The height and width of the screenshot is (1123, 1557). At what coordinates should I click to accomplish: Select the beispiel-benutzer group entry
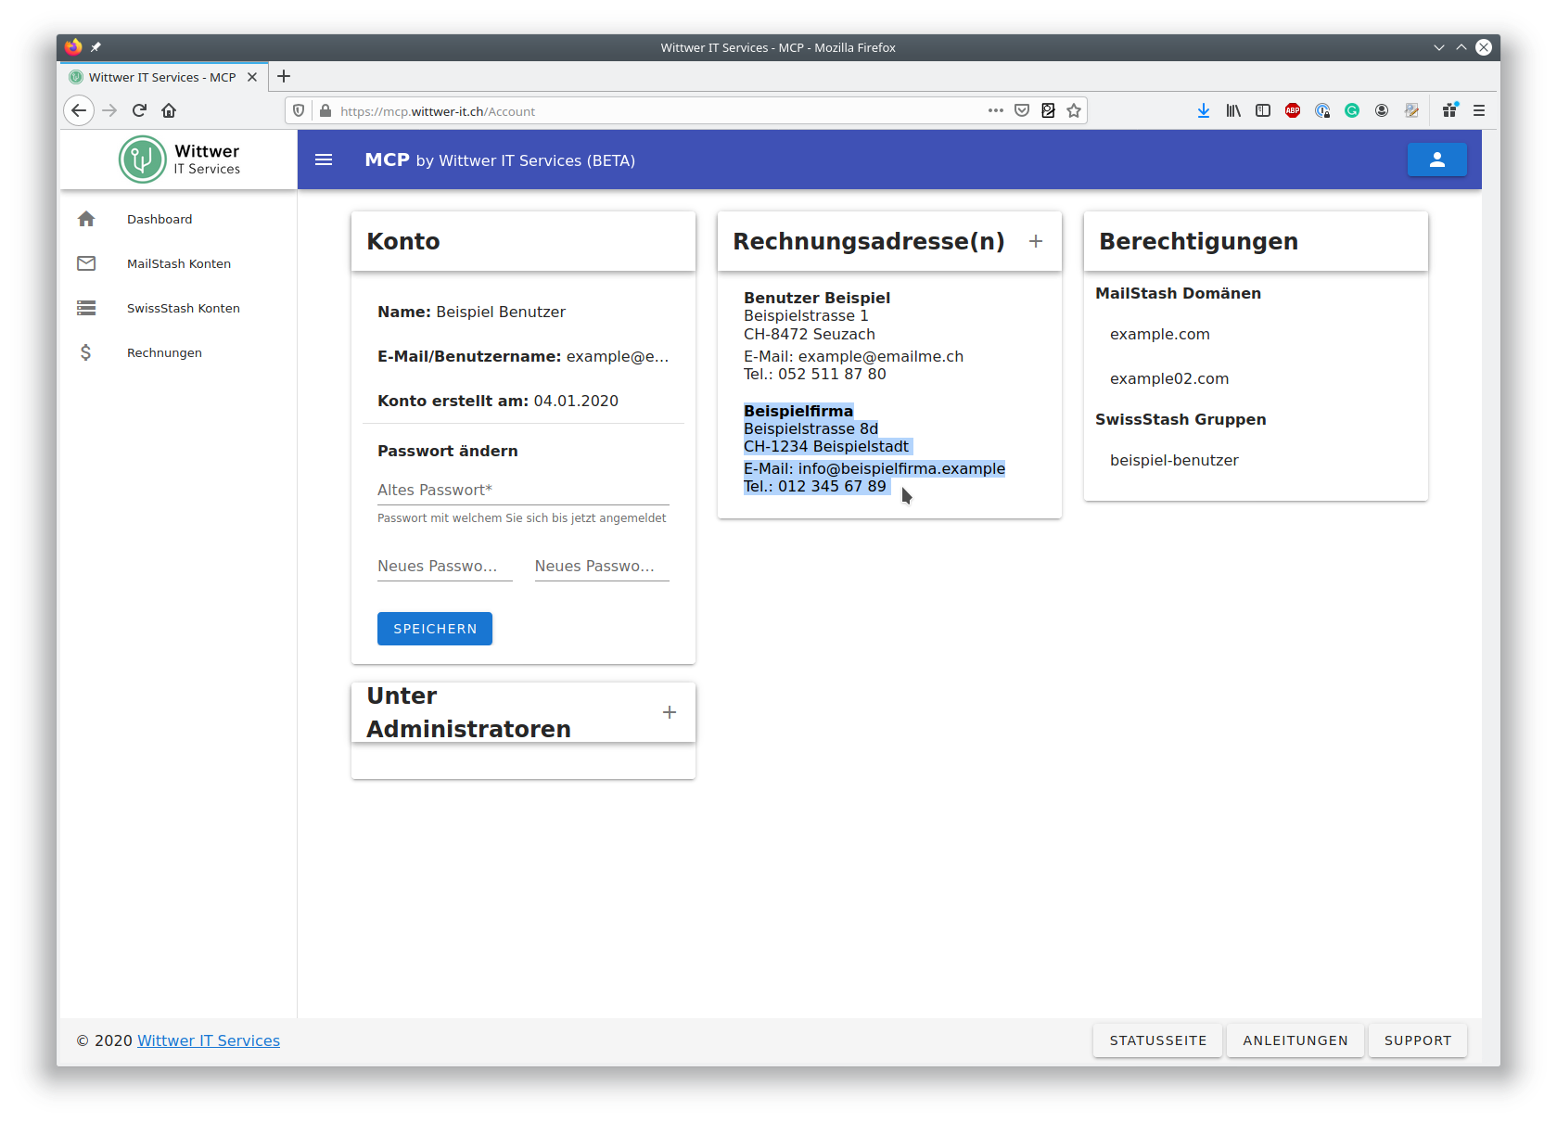(x=1174, y=460)
